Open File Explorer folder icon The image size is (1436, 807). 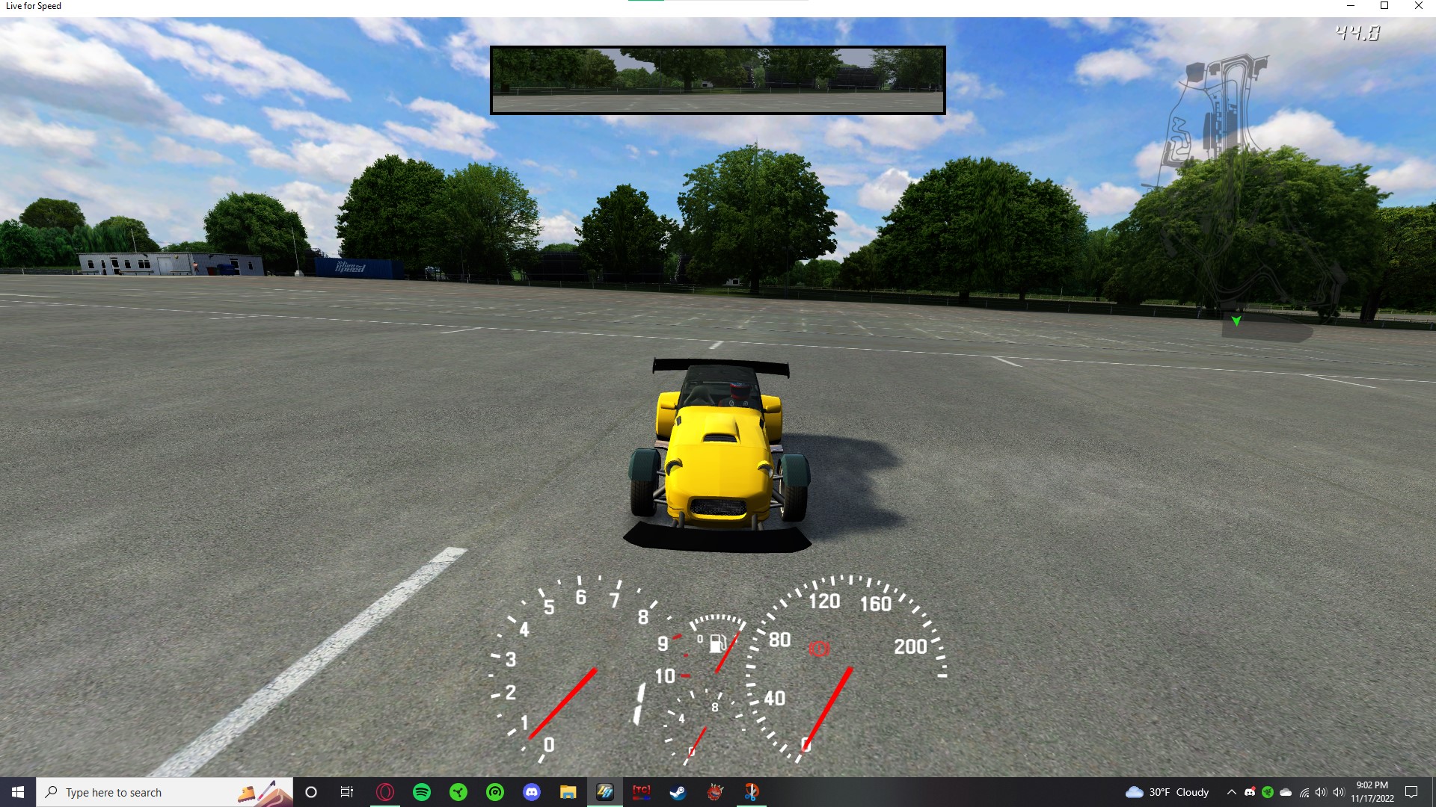point(568,792)
